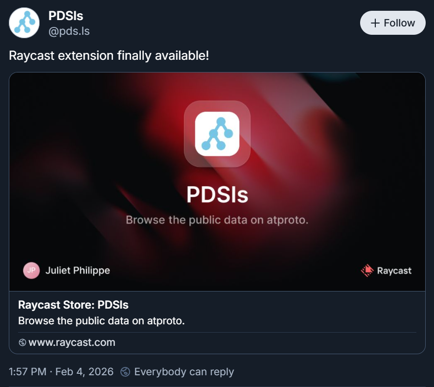This screenshot has height=387, width=434.
Task: Click the 1:57 PM Feb 4 timestamp
Action: [61, 372]
